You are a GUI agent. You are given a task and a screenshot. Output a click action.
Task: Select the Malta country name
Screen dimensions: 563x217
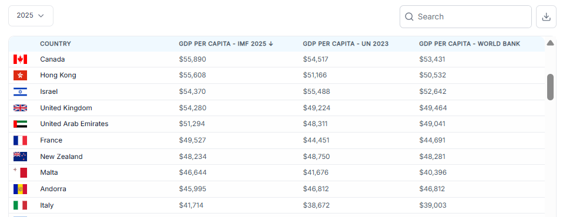coord(49,172)
